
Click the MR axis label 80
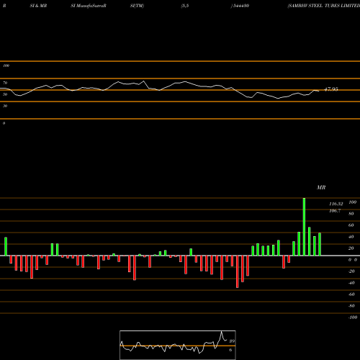coord(351,214)
